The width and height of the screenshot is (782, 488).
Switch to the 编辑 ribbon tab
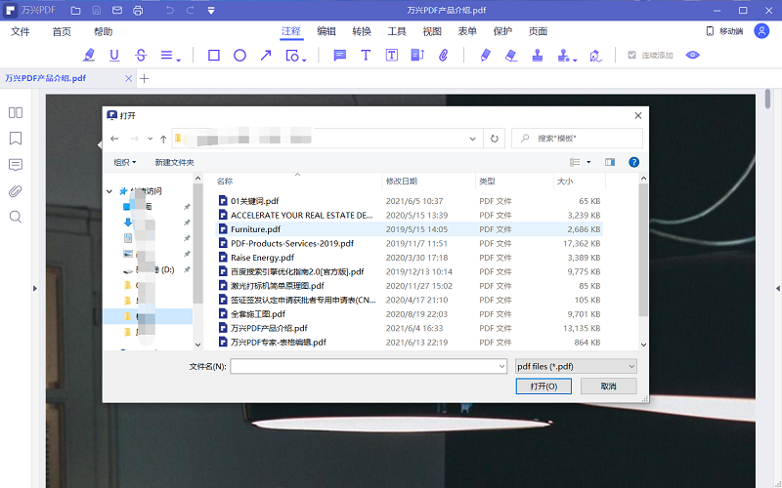pyautogui.click(x=326, y=31)
